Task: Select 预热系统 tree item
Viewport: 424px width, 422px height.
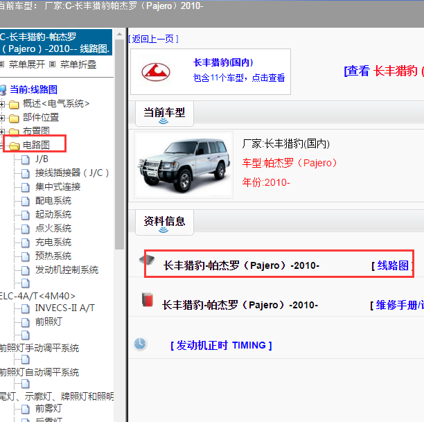Action: (x=53, y=256)
